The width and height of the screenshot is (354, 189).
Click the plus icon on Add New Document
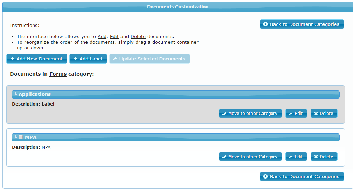pyautogui.click(x=12, y=59)
